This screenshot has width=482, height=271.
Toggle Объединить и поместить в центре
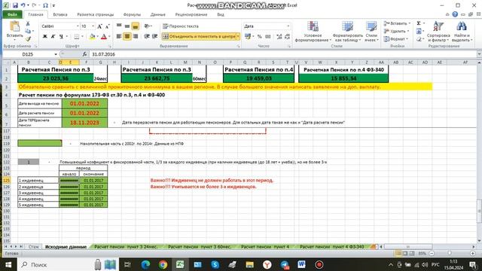point(199,36)
